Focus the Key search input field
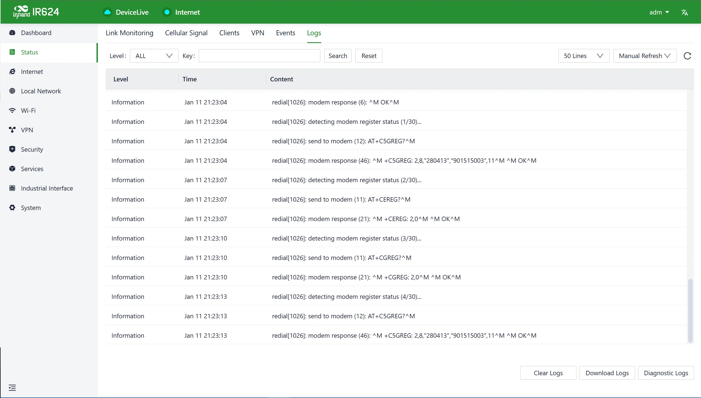The height and width of the screenshot is (398, 701). coord(259,56)
